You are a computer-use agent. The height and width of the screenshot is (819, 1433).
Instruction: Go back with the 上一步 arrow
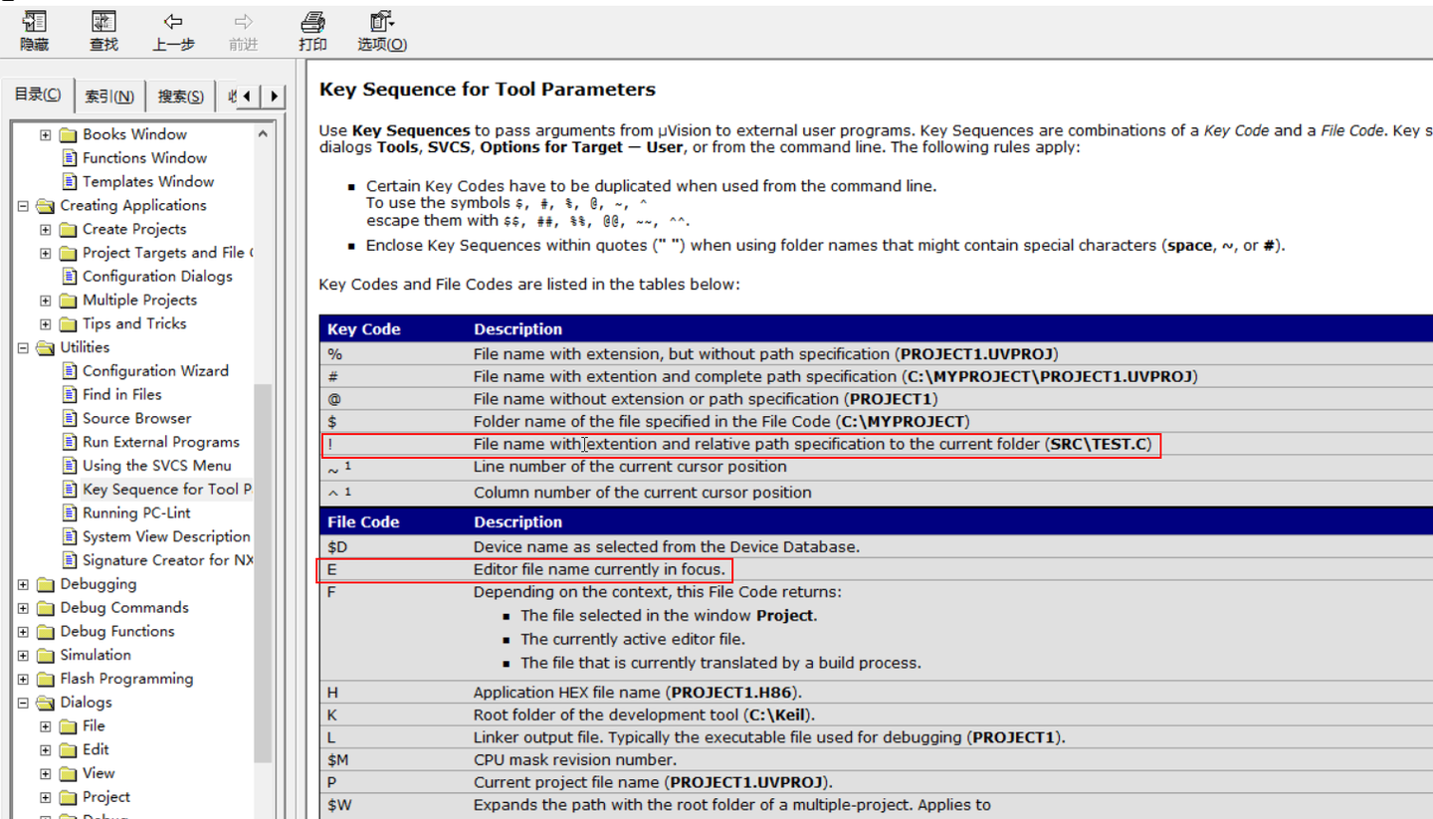(173, 21)
